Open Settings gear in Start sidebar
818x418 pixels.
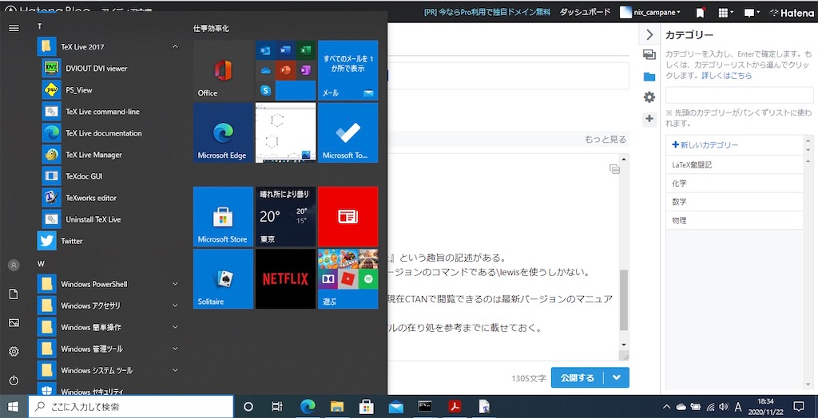pyautogui.click(x=14, y=351)
